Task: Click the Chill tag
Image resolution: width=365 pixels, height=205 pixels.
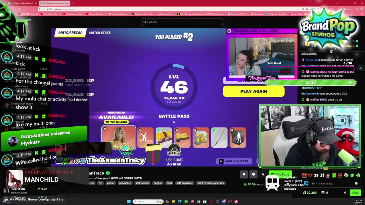Action: click(169, 183)
